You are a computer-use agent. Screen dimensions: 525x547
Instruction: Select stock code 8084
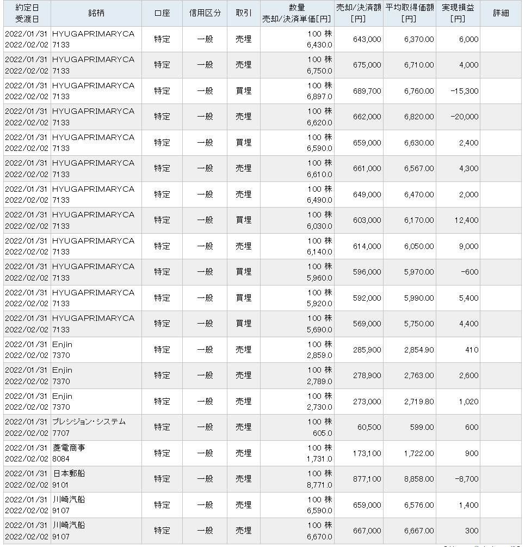point(61,459)
